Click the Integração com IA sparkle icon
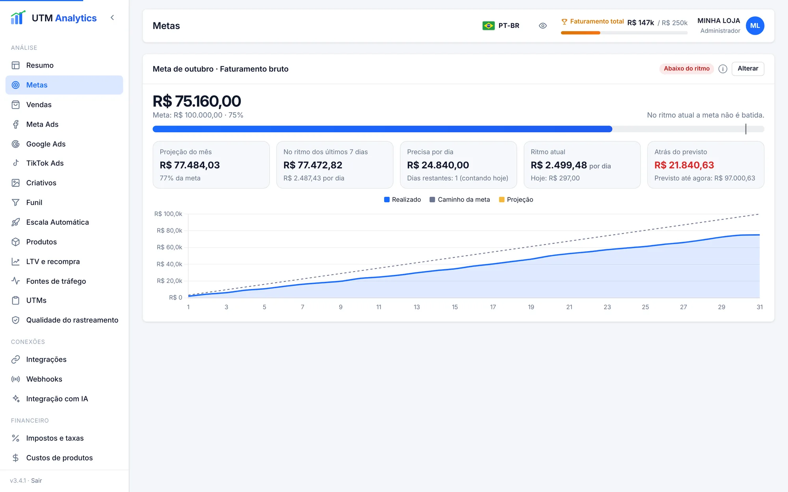Viewport: 788px width, 492px height. point(16,399)
